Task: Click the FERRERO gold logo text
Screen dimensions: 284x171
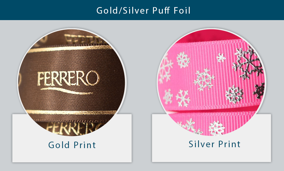Action: 69,79
